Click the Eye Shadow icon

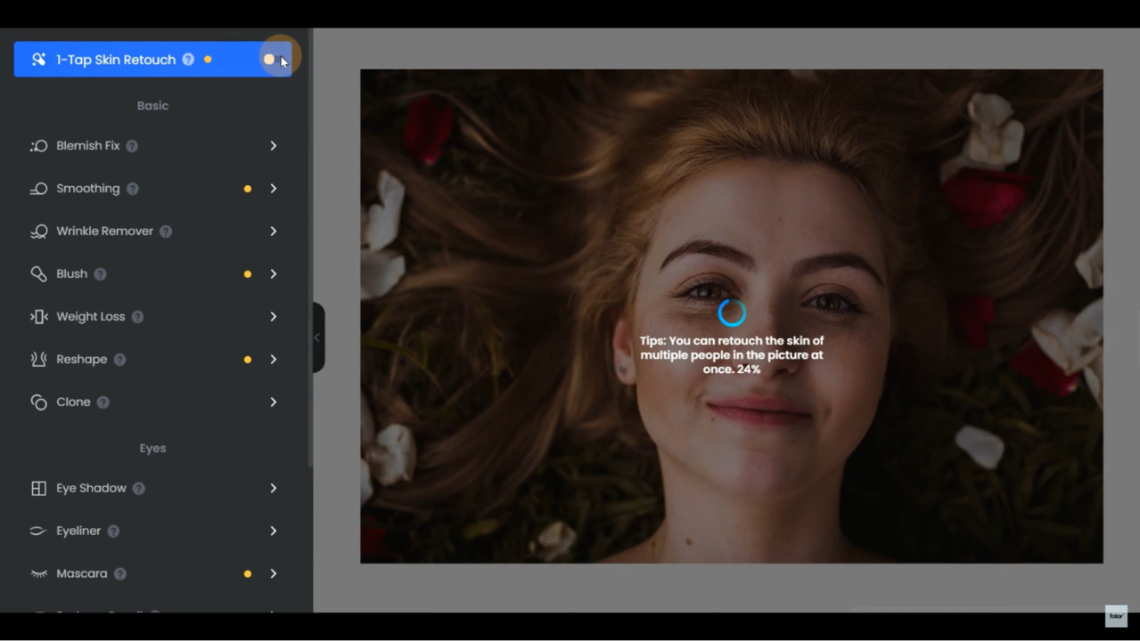click(x=38, y=489)
